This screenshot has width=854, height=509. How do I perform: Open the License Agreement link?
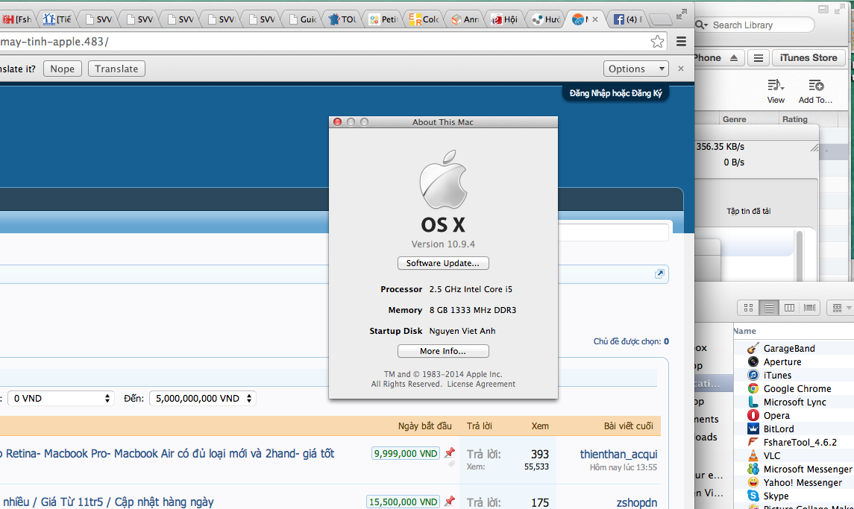[x=481, y=384]
